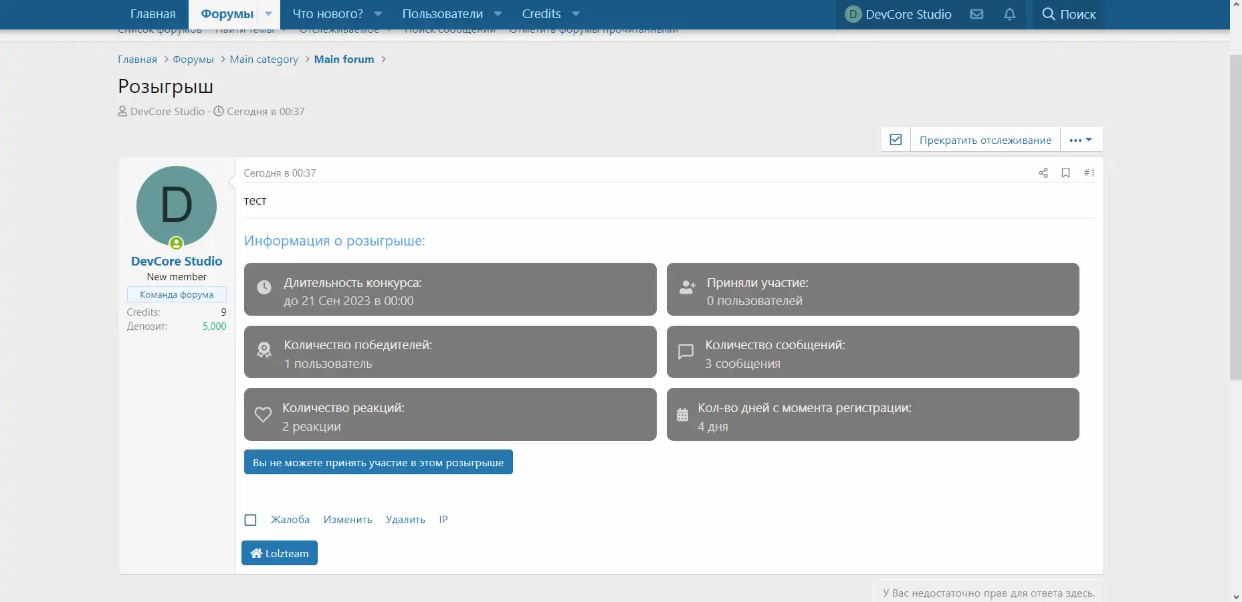This screenshot has height=602, width=1242.
Task: Open the thread more options menu
Action: 1080,140
